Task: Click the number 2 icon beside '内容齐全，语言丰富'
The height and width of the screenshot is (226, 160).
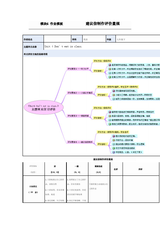Action: (x=114, y=140)
